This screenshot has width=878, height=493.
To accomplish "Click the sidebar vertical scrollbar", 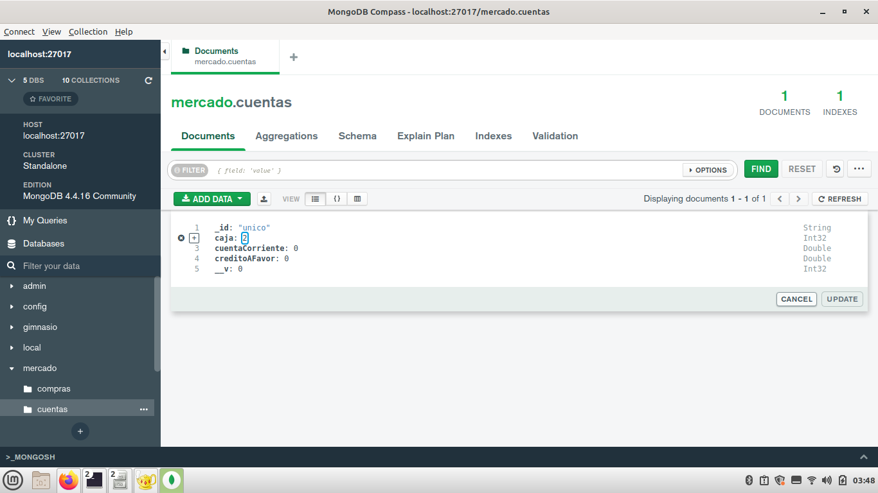I will click(157, 324).
